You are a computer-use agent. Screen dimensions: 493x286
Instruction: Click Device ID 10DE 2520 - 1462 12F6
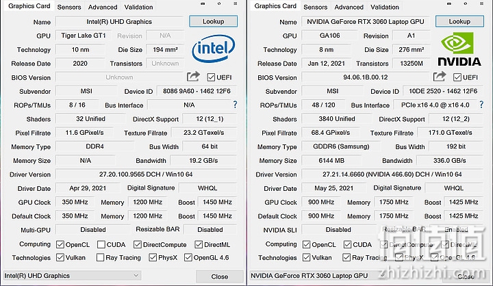[443, 91]
